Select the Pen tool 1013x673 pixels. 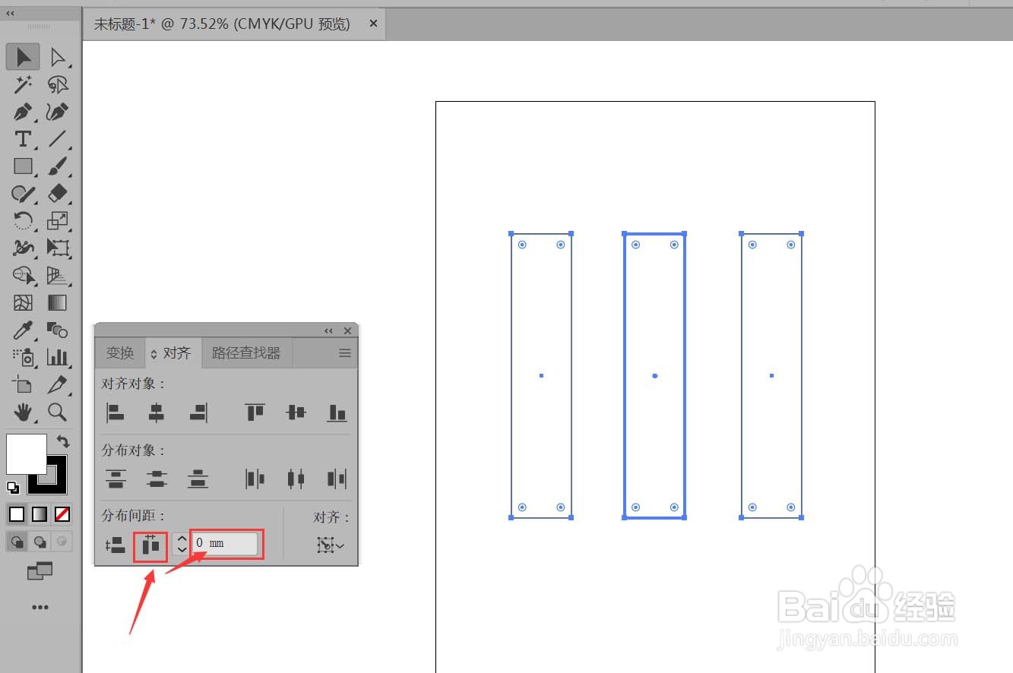[24, 112]
